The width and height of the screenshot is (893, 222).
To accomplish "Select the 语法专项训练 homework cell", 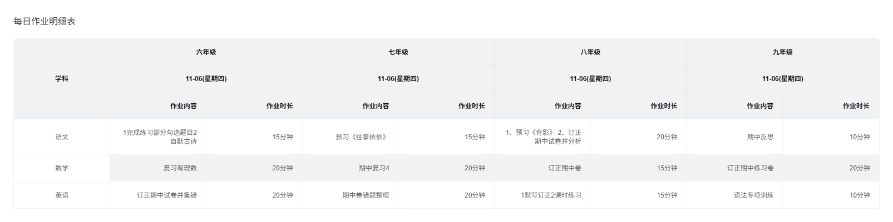I will click(x=753, y=195).
